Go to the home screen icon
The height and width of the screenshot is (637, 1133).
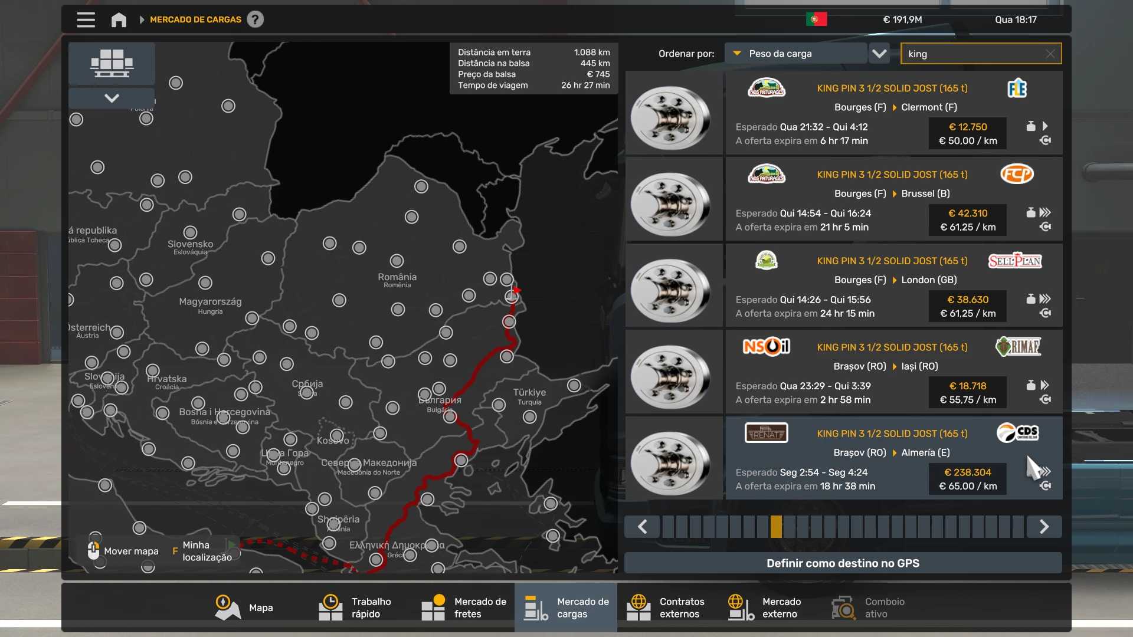click(119, 19)
